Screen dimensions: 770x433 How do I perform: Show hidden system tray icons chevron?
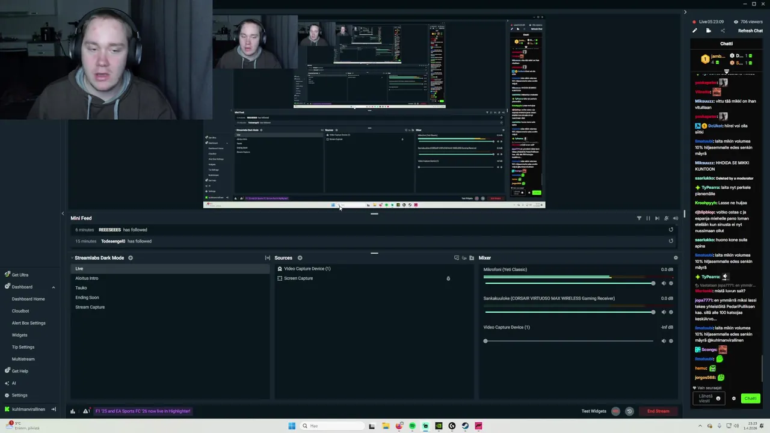click(x=700, y=426)
